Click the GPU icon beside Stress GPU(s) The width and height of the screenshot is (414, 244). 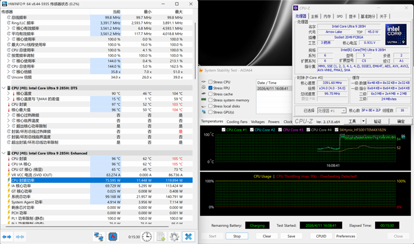click(x=203, y=112)
